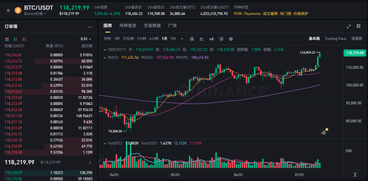
Task: Click the BTC/USDT pair name
Action: 39,8
